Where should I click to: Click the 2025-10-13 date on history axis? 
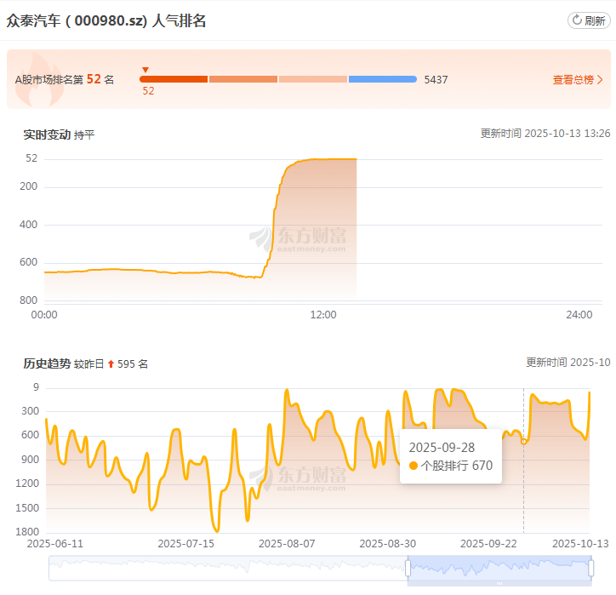pos(580,544)
